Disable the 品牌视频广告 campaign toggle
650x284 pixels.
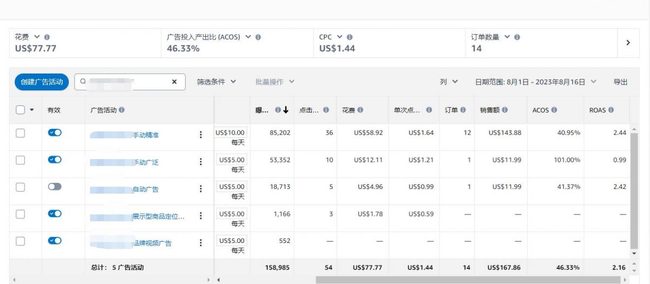(55, 240)
